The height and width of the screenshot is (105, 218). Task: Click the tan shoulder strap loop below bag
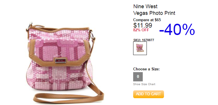tap(68, 97)
